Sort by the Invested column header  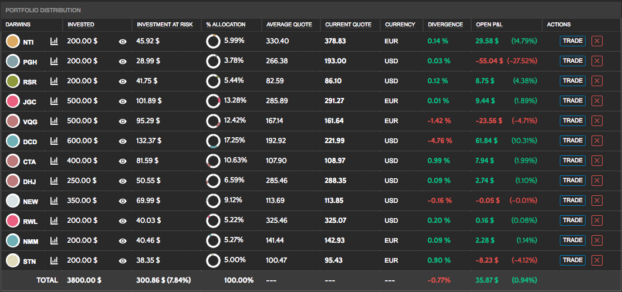pos(81,25)
